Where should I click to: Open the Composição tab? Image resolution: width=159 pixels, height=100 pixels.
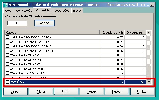click(24, 11)
